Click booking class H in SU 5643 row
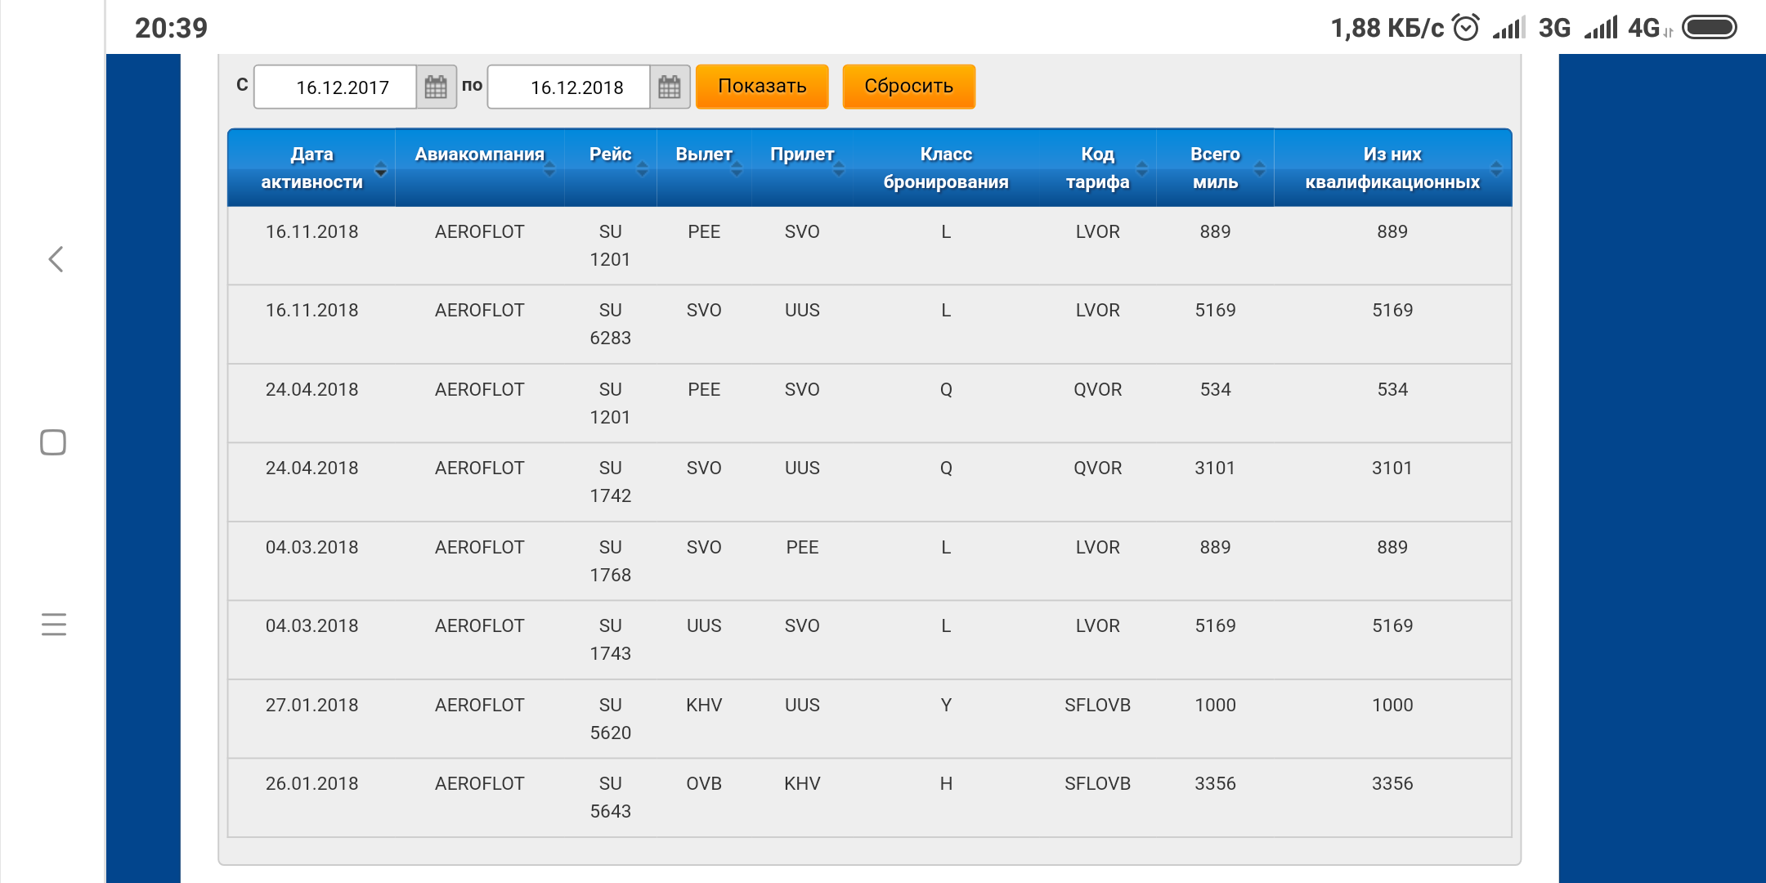This screenshot has width=1766, height=883. point(946,783)
